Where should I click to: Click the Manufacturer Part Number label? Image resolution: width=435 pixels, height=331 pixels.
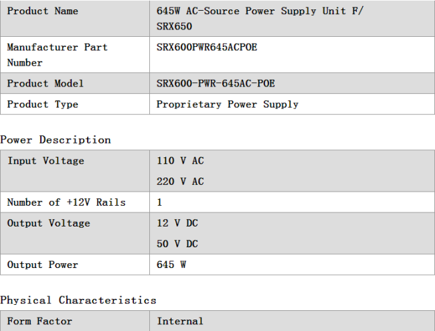(57, 55)
